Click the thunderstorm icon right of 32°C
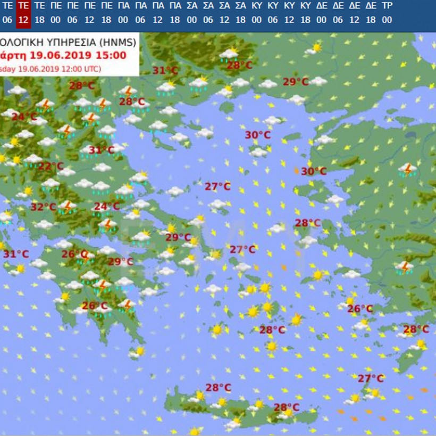The image size is (436, 436). pos(67,206)
